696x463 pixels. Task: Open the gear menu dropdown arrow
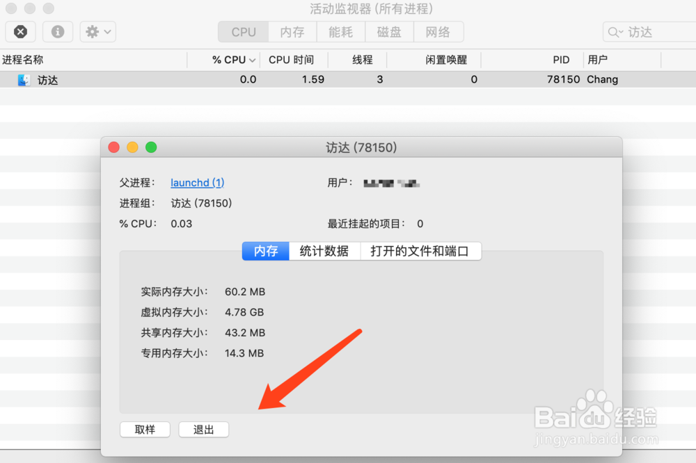point(106,31)
